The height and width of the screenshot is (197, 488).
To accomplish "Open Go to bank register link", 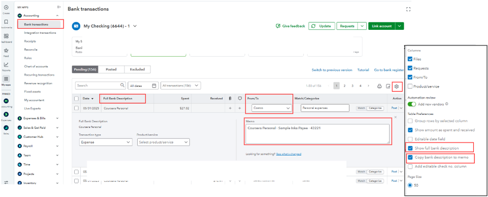I will coord(389,70).
